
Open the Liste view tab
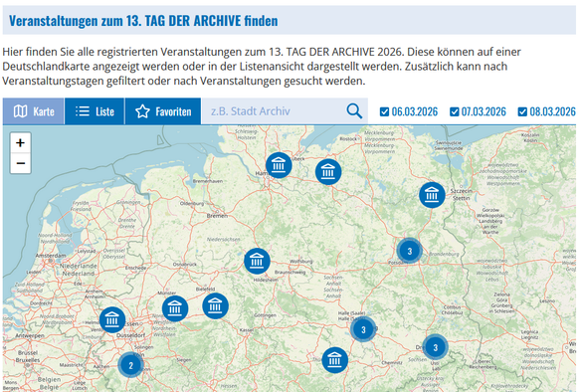tap(95, 111)
